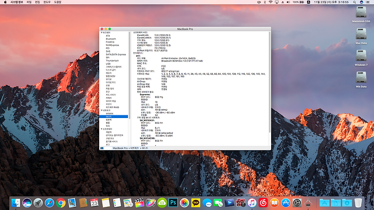Open the Apple menu
374x210 pixels.
click(5, 2)
